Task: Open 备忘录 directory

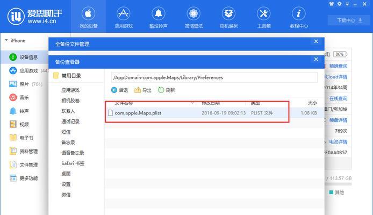Action: (68, 142)
